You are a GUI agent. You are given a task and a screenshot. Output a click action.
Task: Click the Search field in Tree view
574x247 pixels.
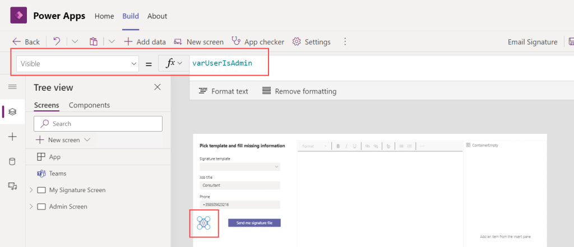[x=98, y=124]
